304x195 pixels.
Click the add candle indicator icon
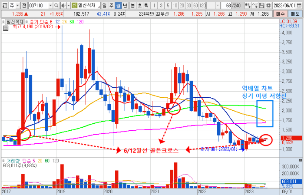click(x=248, y=5)
